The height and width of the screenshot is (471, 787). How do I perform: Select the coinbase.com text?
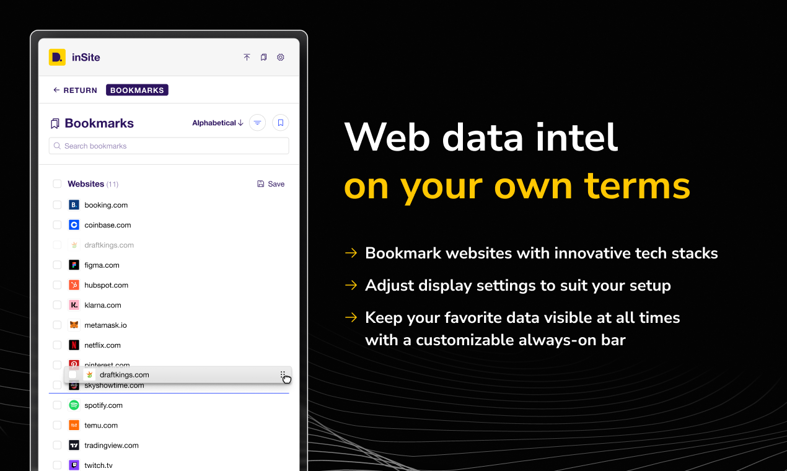tap(108, 225)
